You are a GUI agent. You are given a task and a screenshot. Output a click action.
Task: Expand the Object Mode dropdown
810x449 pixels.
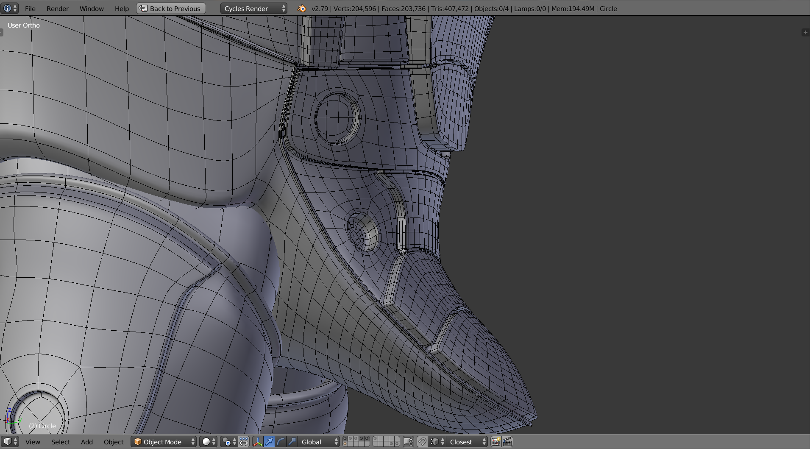pos(164,442)
